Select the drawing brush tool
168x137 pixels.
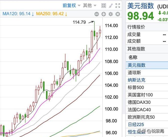(x=110, y=6)
